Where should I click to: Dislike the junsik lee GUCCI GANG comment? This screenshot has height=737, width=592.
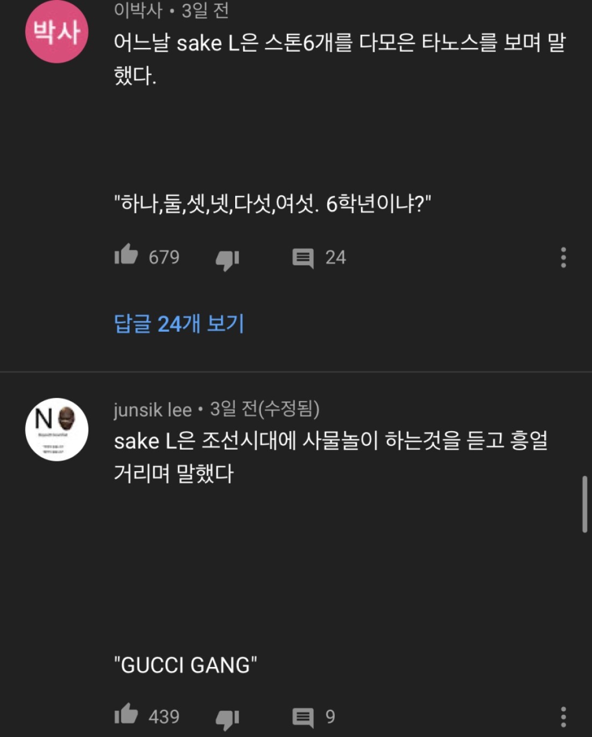point(227,720)
